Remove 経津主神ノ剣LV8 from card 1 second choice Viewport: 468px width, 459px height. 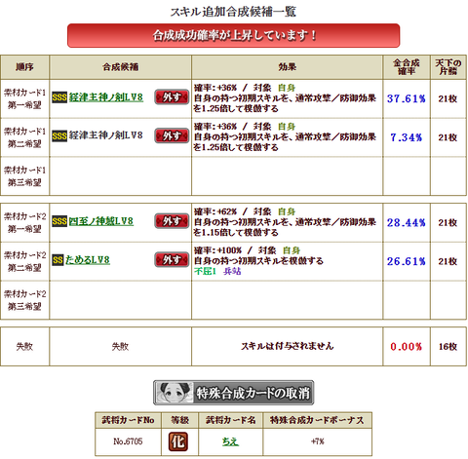(x=172, y=135)
